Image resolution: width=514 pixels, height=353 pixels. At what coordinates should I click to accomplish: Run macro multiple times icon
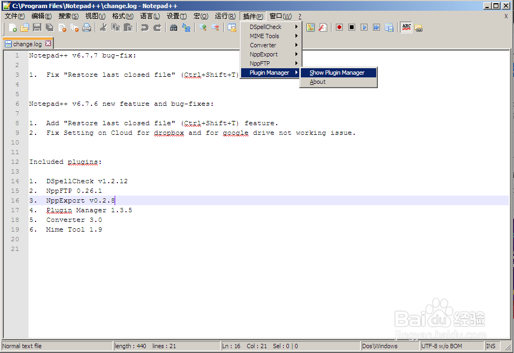click(x=376, y=27)
